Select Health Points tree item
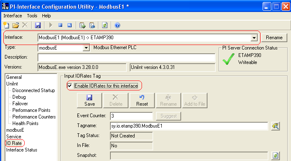Viewport: 291px width, 161px height. tap(26, 123)
